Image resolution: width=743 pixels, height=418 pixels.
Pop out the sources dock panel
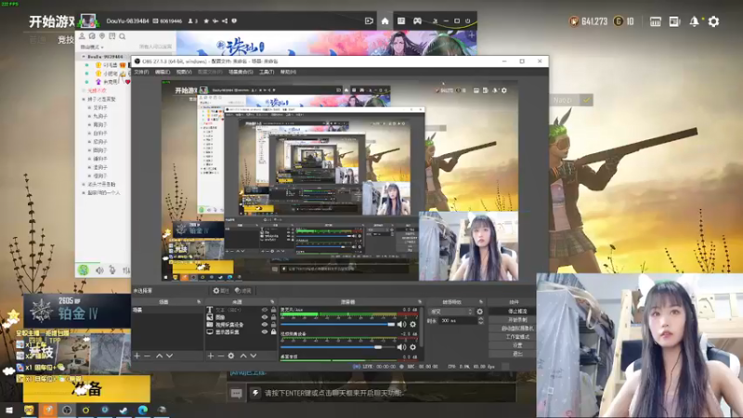coord(272,302)
